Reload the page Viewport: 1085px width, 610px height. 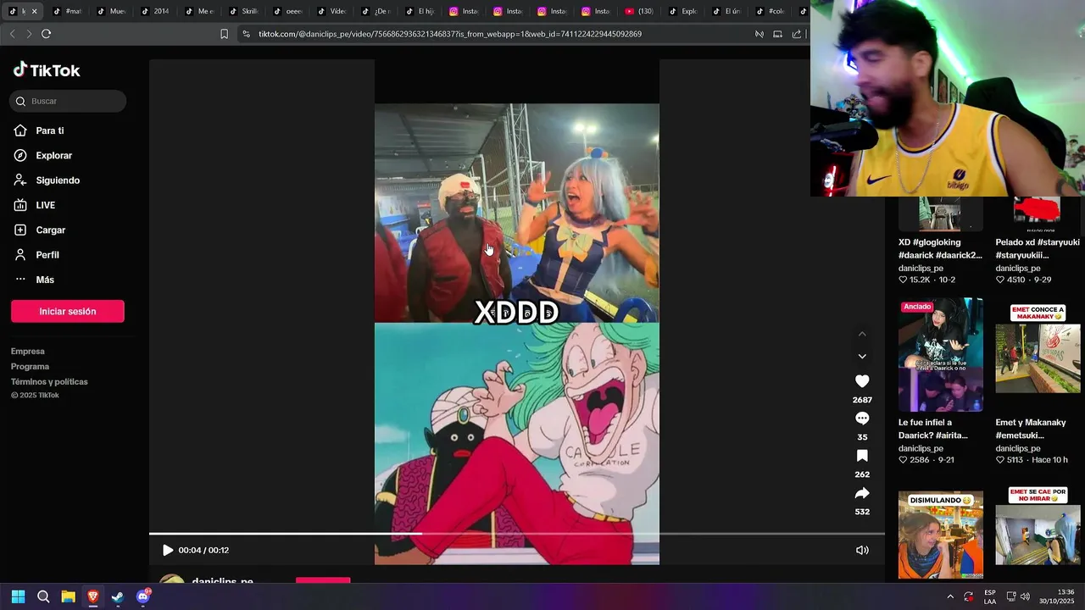click(x=46, y=34)
